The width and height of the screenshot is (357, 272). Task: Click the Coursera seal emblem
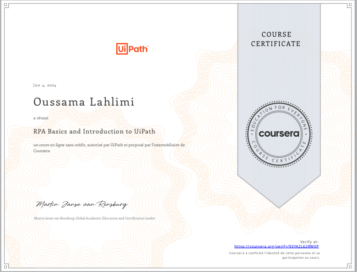279,134
